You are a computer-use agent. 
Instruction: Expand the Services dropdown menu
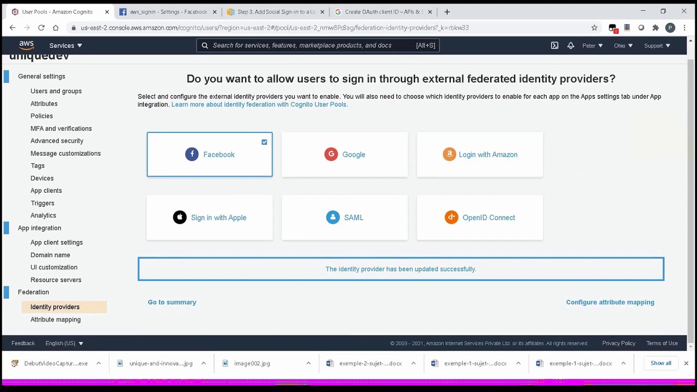(x=66, y=46)
